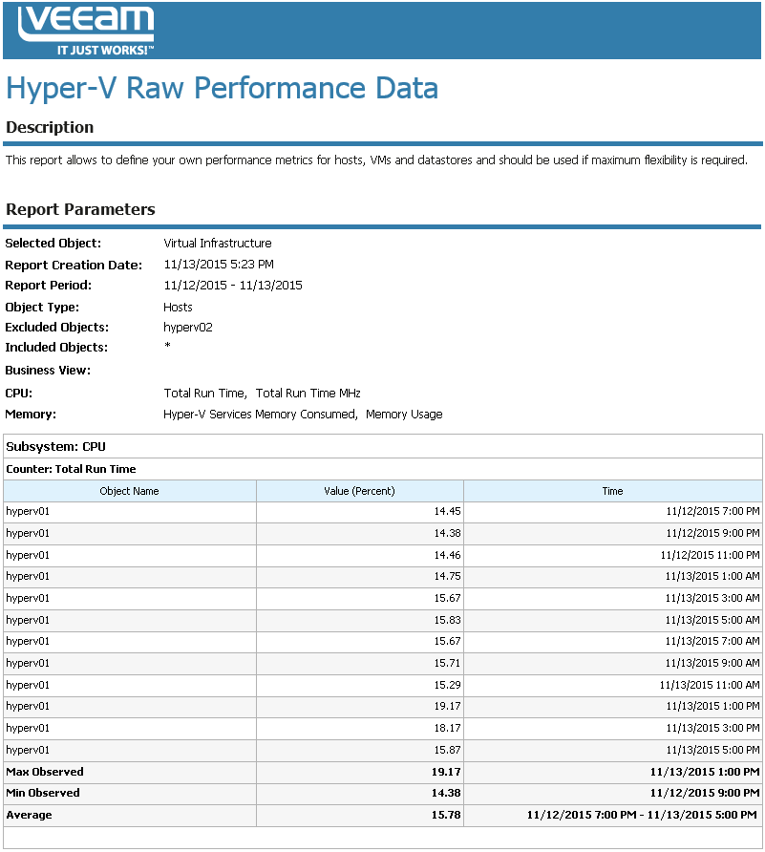
Task: Click the Virtual Infrastructure selected object value
Action: click(218, 244)
